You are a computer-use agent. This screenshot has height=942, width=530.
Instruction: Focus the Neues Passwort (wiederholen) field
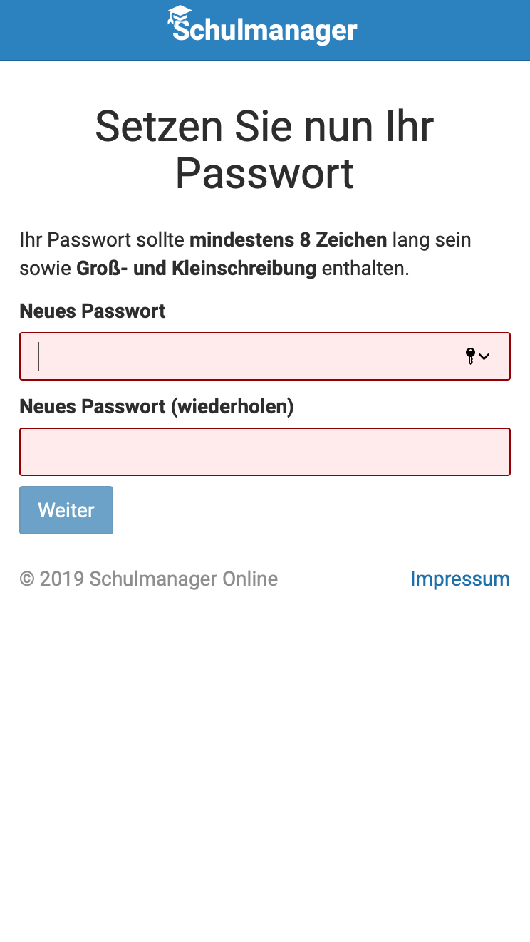(265, 452)
